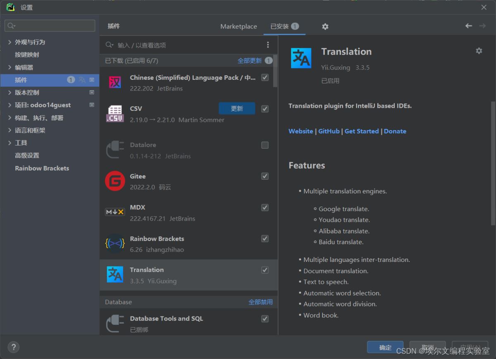Screen dimensions: 496x359
Task: Expand the 语言和框架 settings section
Action: pyautogui.click(x=10, y=130)
